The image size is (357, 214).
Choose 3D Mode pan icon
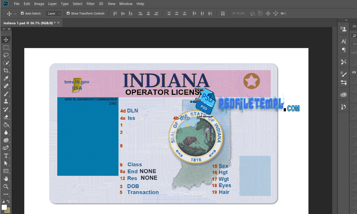(x=268, y=13)
